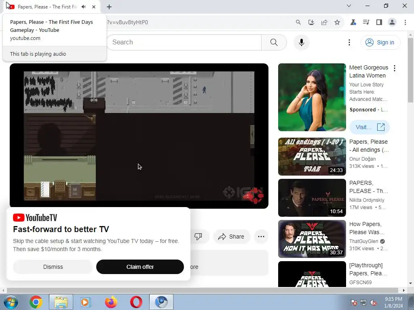Open How It Was Made video thumbnail
The height and width of the screenshot is (310, 414).
(x=312, y=239)
